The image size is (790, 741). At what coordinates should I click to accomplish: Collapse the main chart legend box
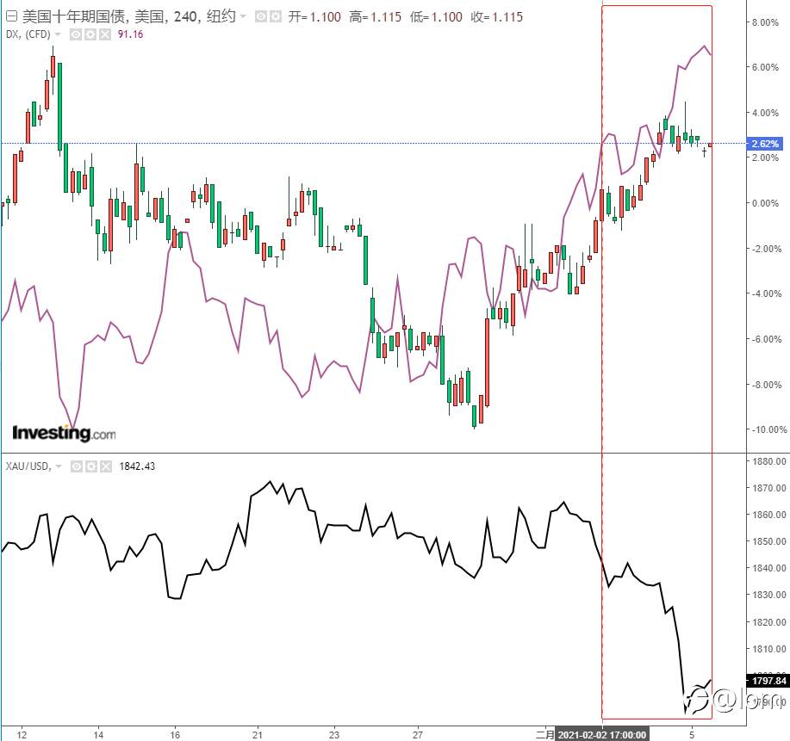(x=11, y=16)
